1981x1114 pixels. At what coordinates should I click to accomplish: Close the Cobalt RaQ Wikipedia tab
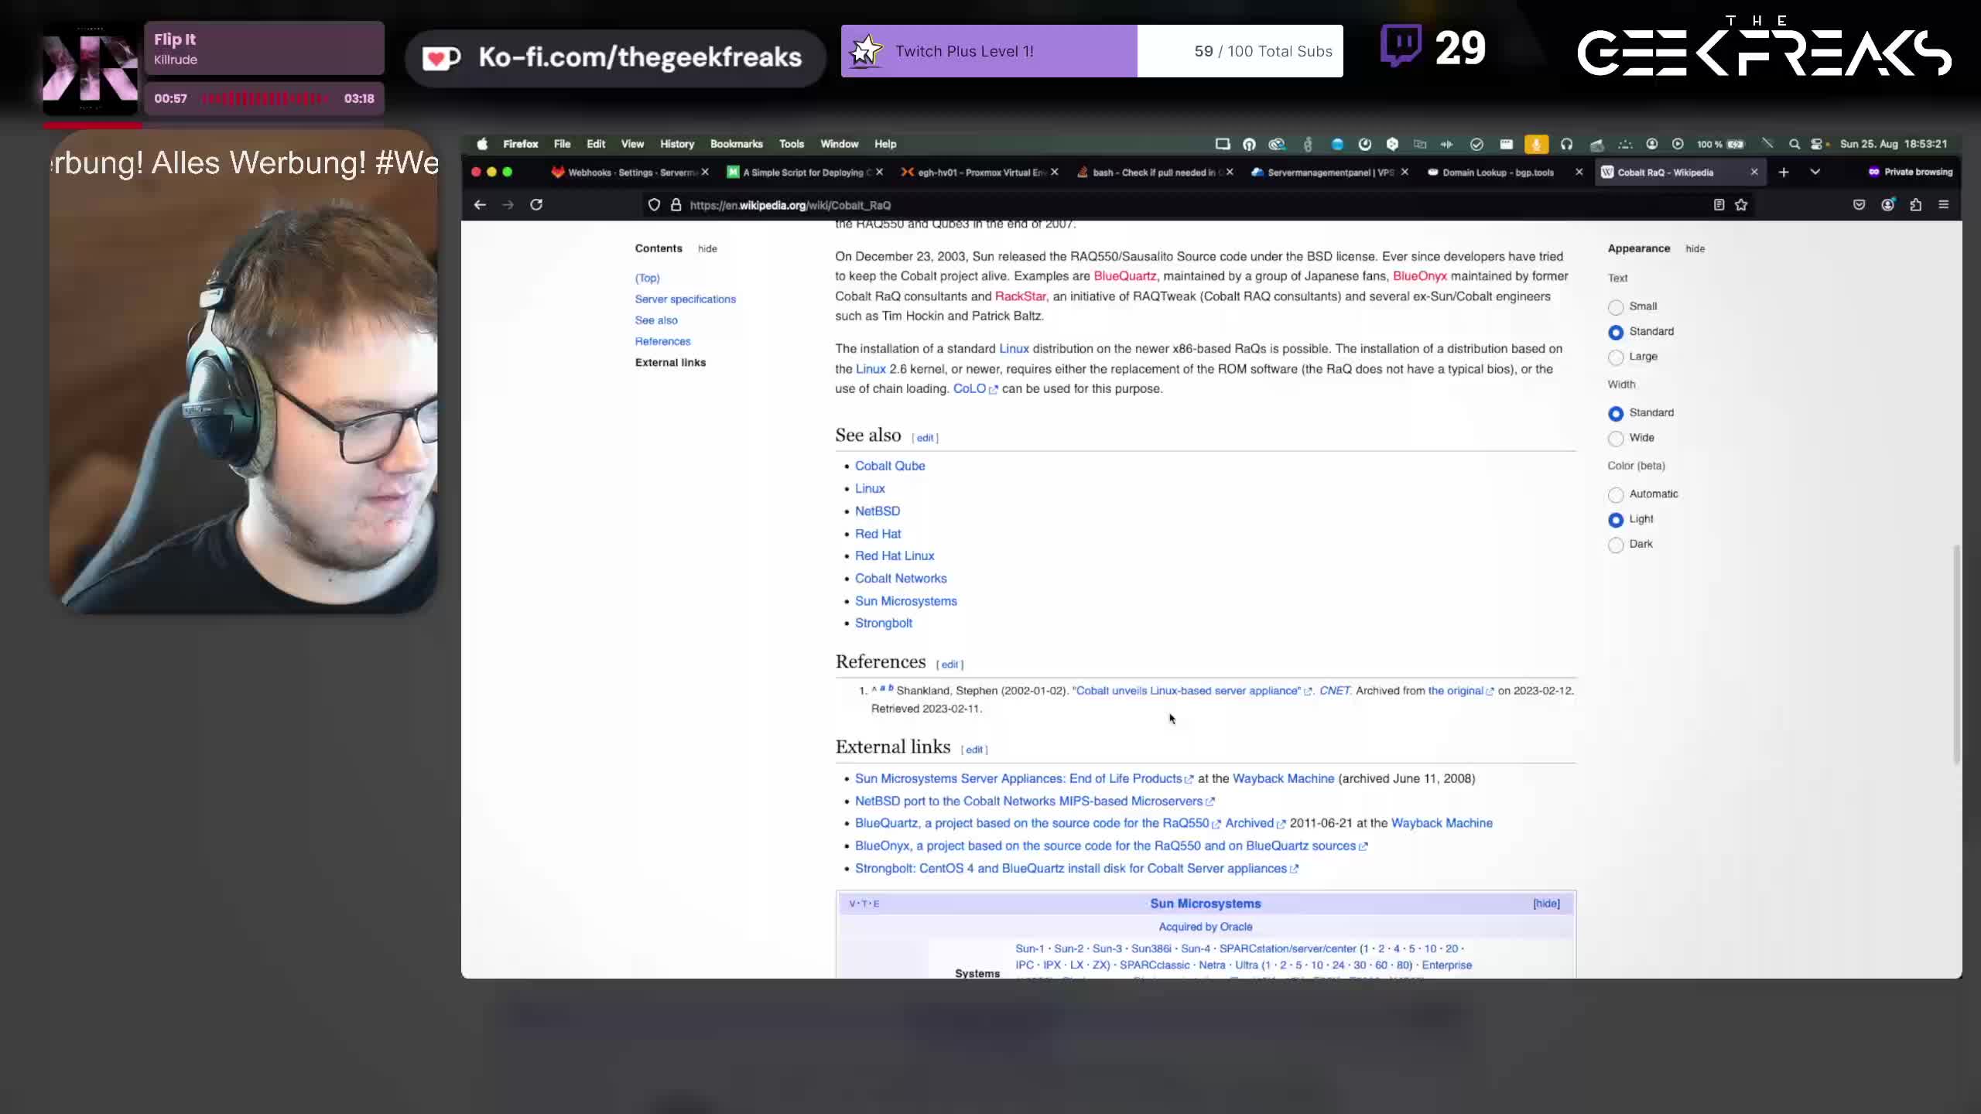click(x=1753, y=173)
